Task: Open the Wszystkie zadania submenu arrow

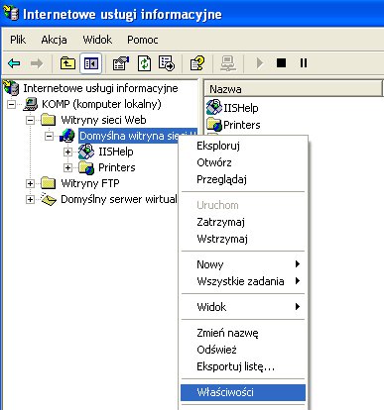Action: click(x=298, y=281)
